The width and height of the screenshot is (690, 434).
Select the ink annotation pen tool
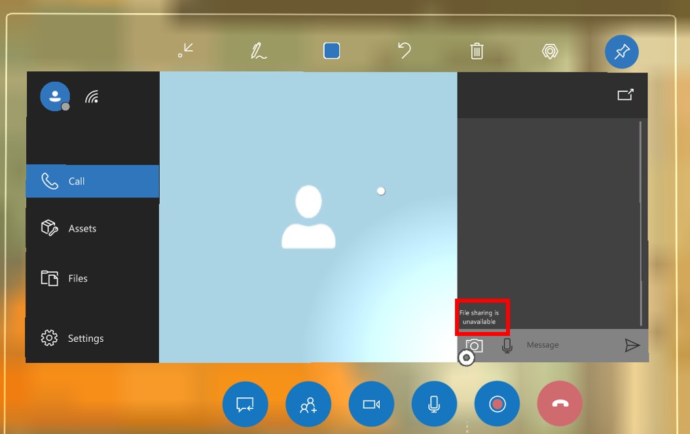point(260,50)
